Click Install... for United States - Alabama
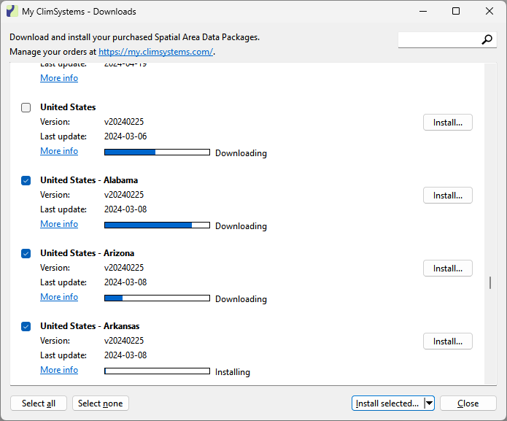Viewport: 507px width, 421px height. (447, 196)
